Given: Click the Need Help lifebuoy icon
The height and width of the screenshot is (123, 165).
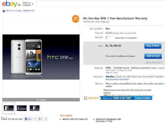Looking at the screenshot, I should point(85,98).
